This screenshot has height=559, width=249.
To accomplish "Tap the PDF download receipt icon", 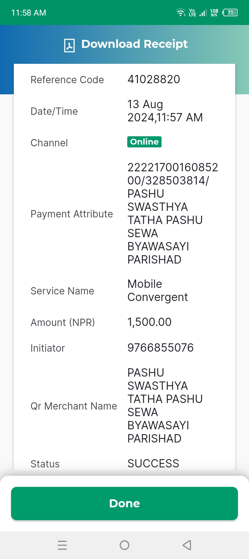I will tap(69, 45).
